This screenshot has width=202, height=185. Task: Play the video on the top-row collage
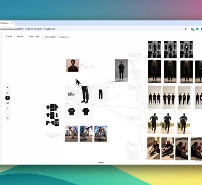187,47
